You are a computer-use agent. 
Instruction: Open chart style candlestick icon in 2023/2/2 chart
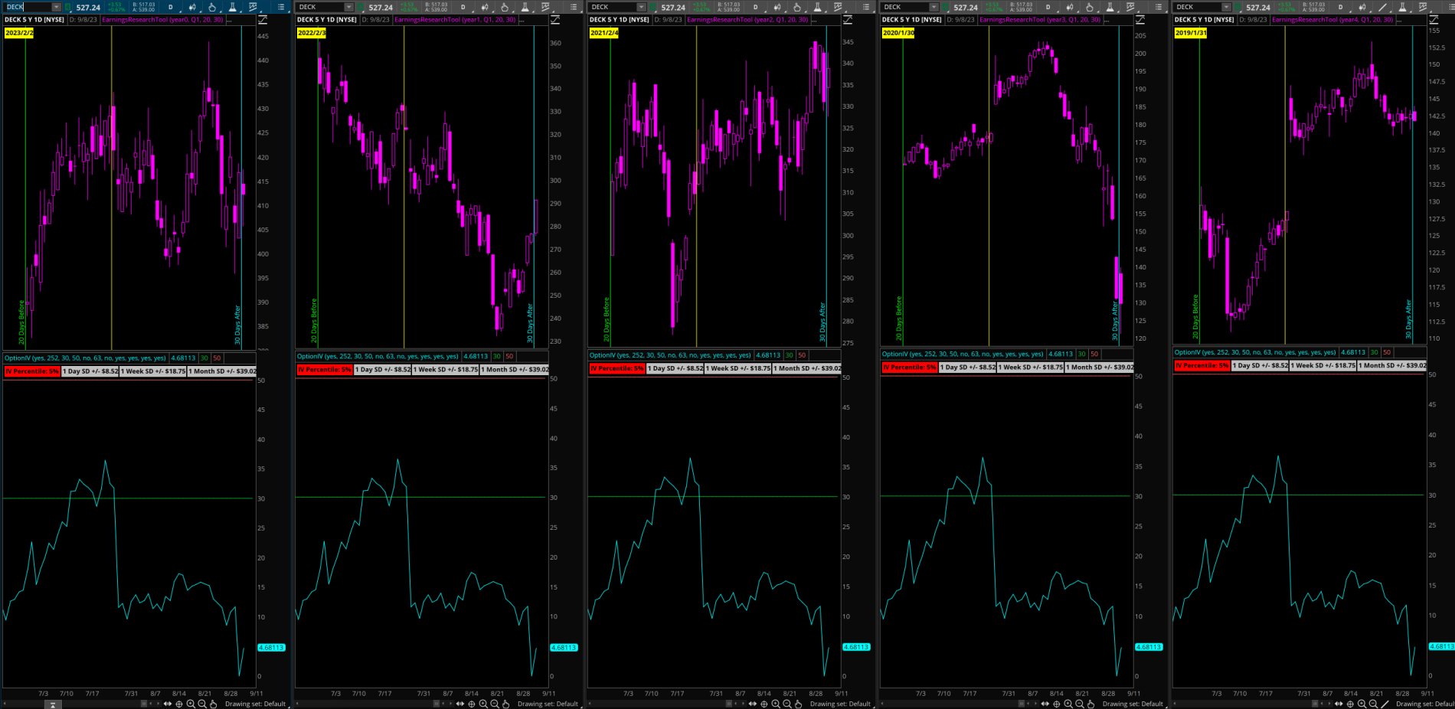[192, 7]
